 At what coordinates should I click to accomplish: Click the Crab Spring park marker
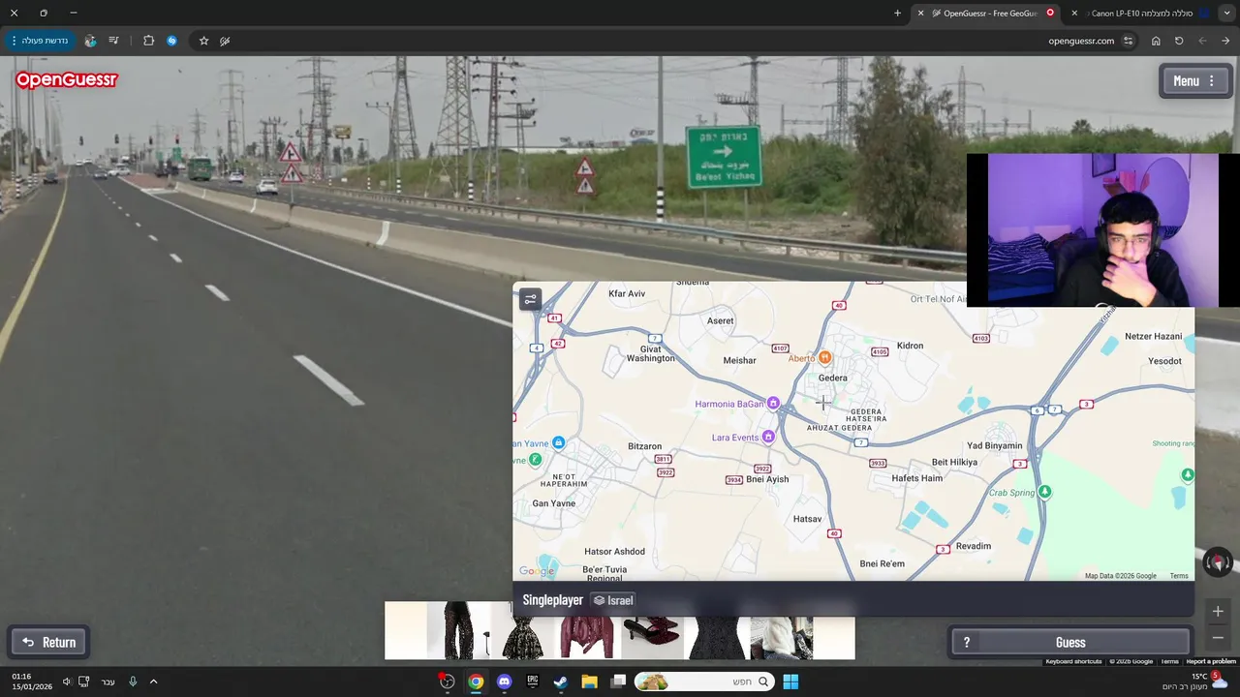click(1045, 492)
